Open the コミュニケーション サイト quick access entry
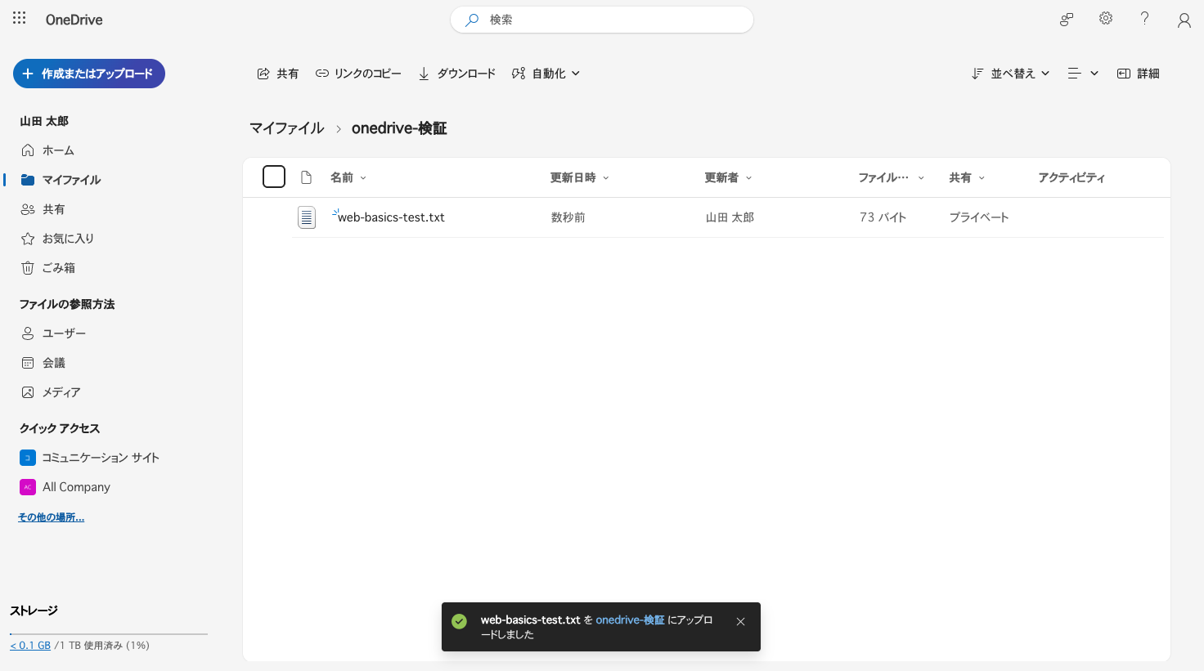The height and width of the screenshot is (671, 1204). coord(101,458)
